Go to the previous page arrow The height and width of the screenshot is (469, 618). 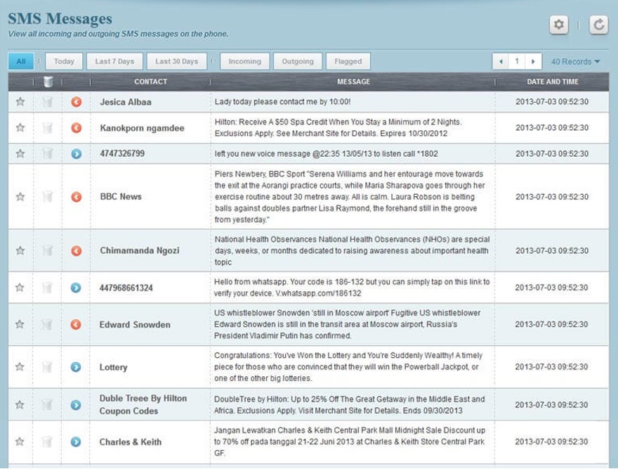click(500, 62)
